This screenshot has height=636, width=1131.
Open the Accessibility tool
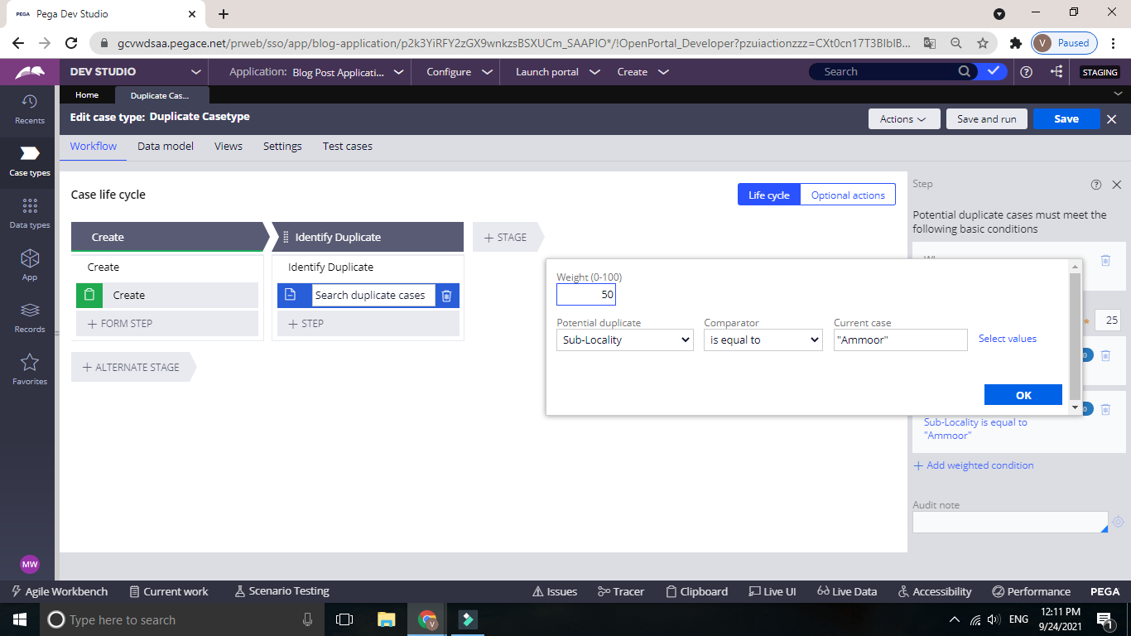935,591
